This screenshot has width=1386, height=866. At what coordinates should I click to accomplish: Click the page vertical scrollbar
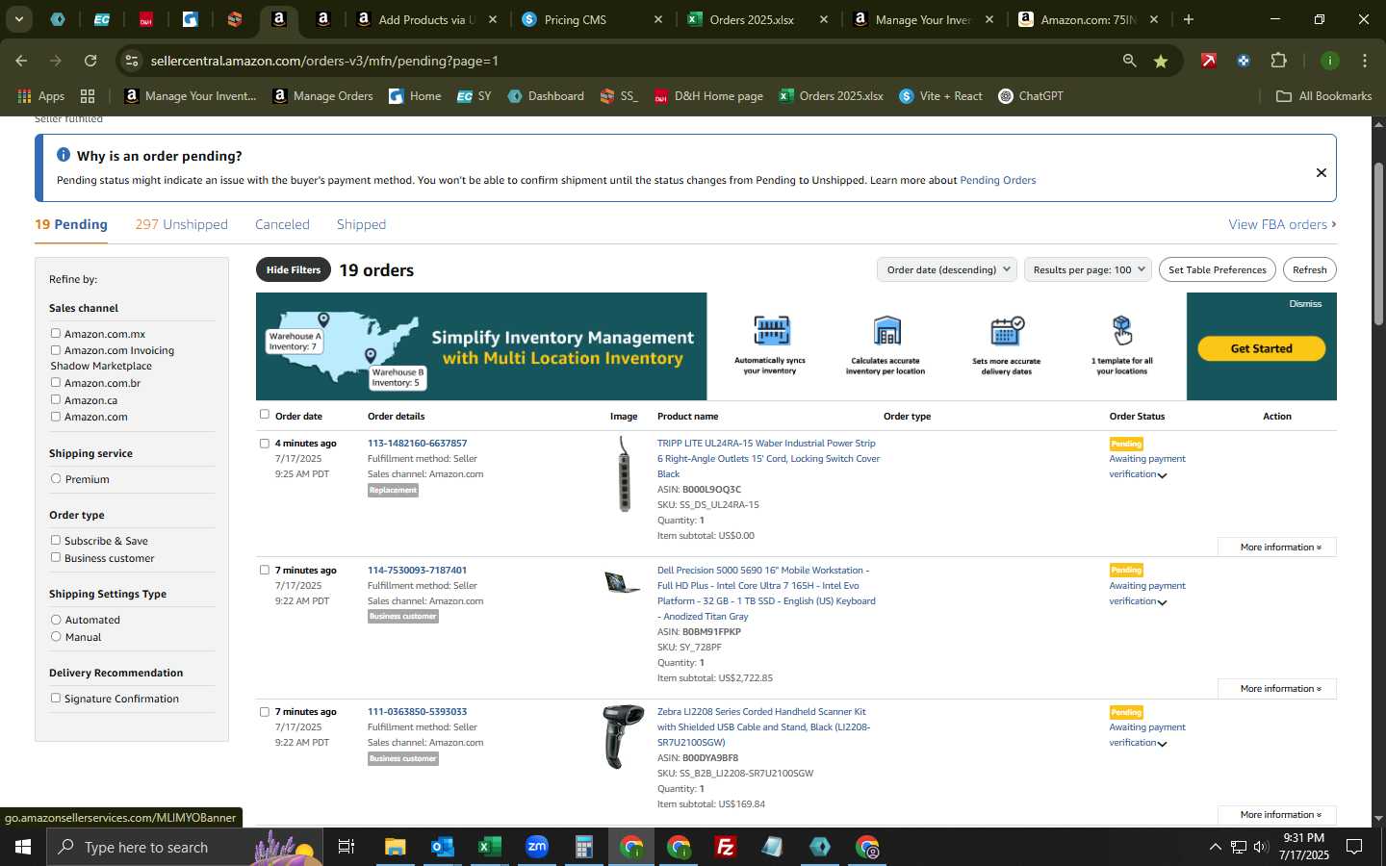tap(1378, 245)
